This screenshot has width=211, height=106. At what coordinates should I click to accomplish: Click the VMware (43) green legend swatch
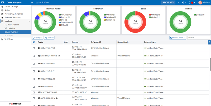(60, 15)
